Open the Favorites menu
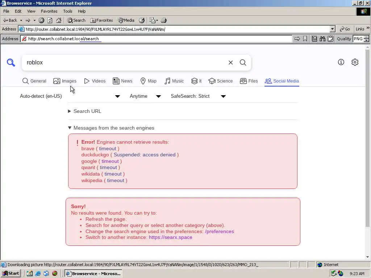Image resolution: width=371 pixels, height=278 pixels. pyautogui.click(x=49, y=11)
